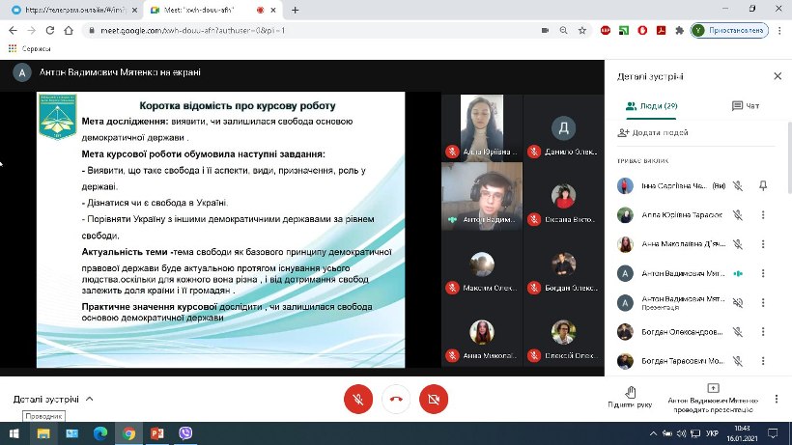Screen dimensions: 792x445
Task: Expand the meeting details chevron
Action: pos(90,399)
